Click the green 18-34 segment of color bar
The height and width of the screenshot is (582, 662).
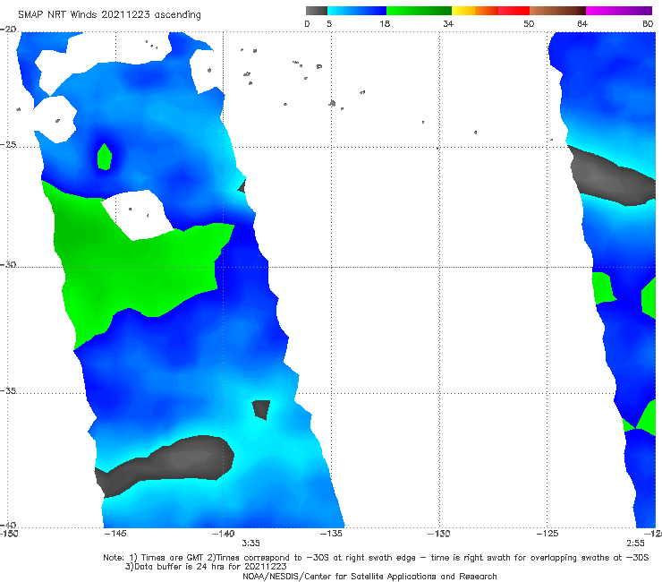[419, 11]
